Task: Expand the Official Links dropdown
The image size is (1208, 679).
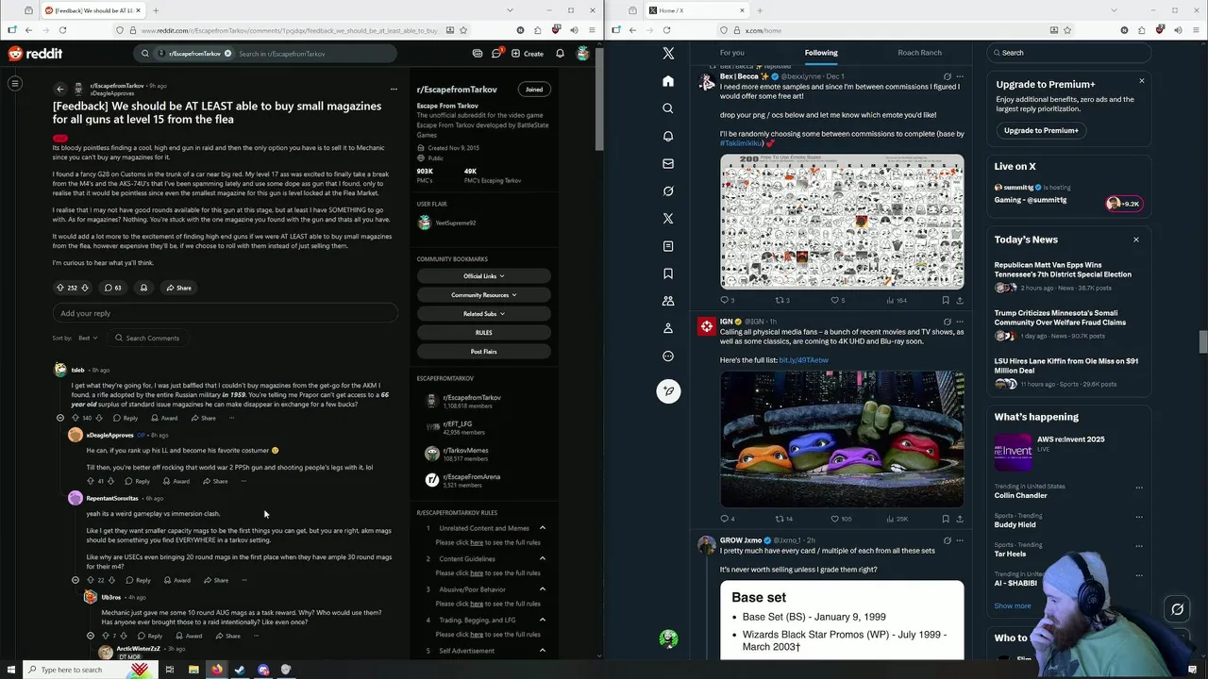Action: click(x=483, y=276)
